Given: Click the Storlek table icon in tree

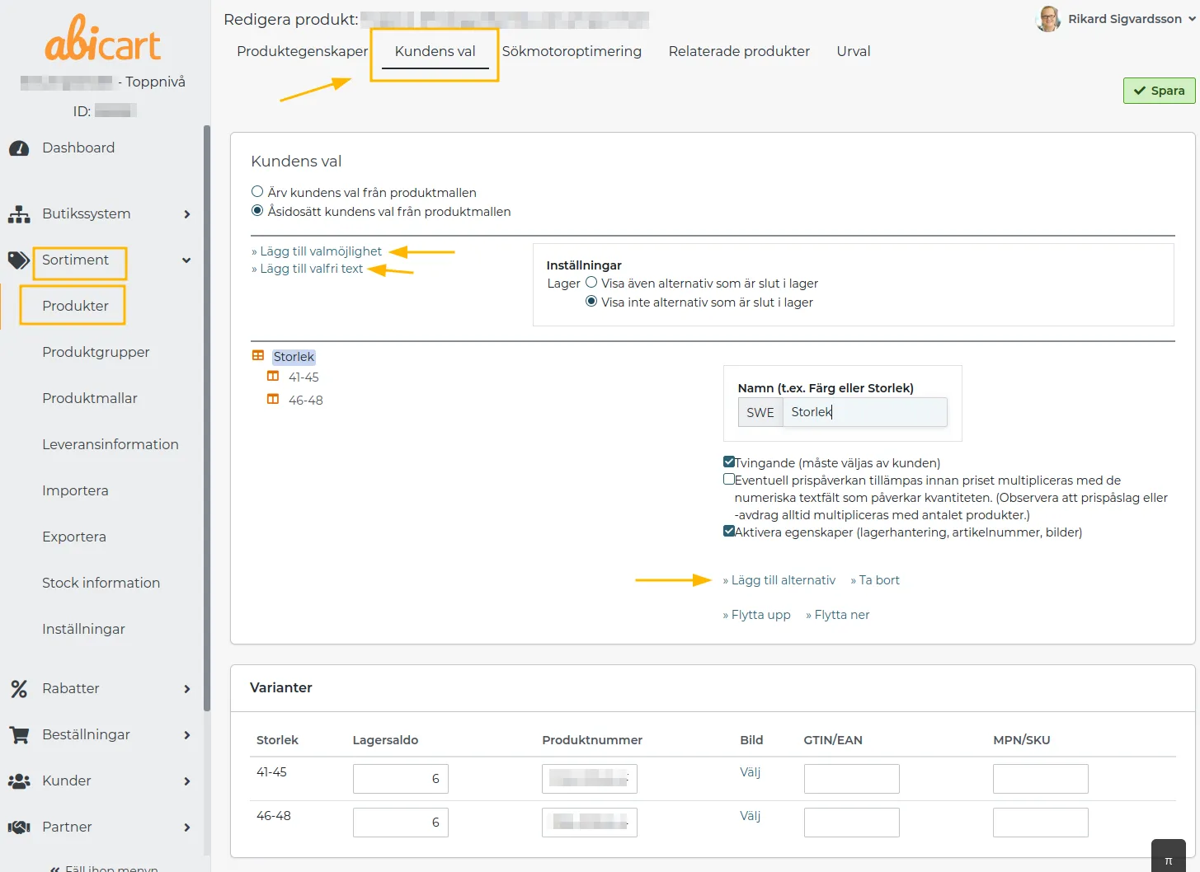Looking at the screenshot, I should (x=258, y=356).
